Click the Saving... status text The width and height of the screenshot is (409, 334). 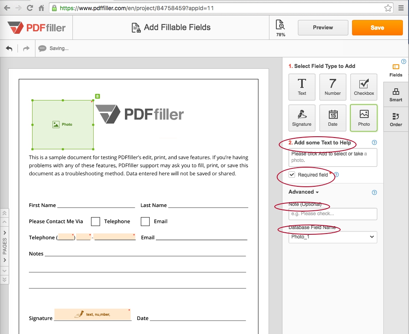59,48
